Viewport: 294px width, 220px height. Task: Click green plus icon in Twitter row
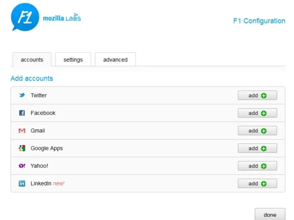pos(263,96)
